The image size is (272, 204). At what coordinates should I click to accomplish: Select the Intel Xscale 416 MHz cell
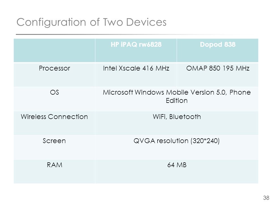(x=136, y=75)
